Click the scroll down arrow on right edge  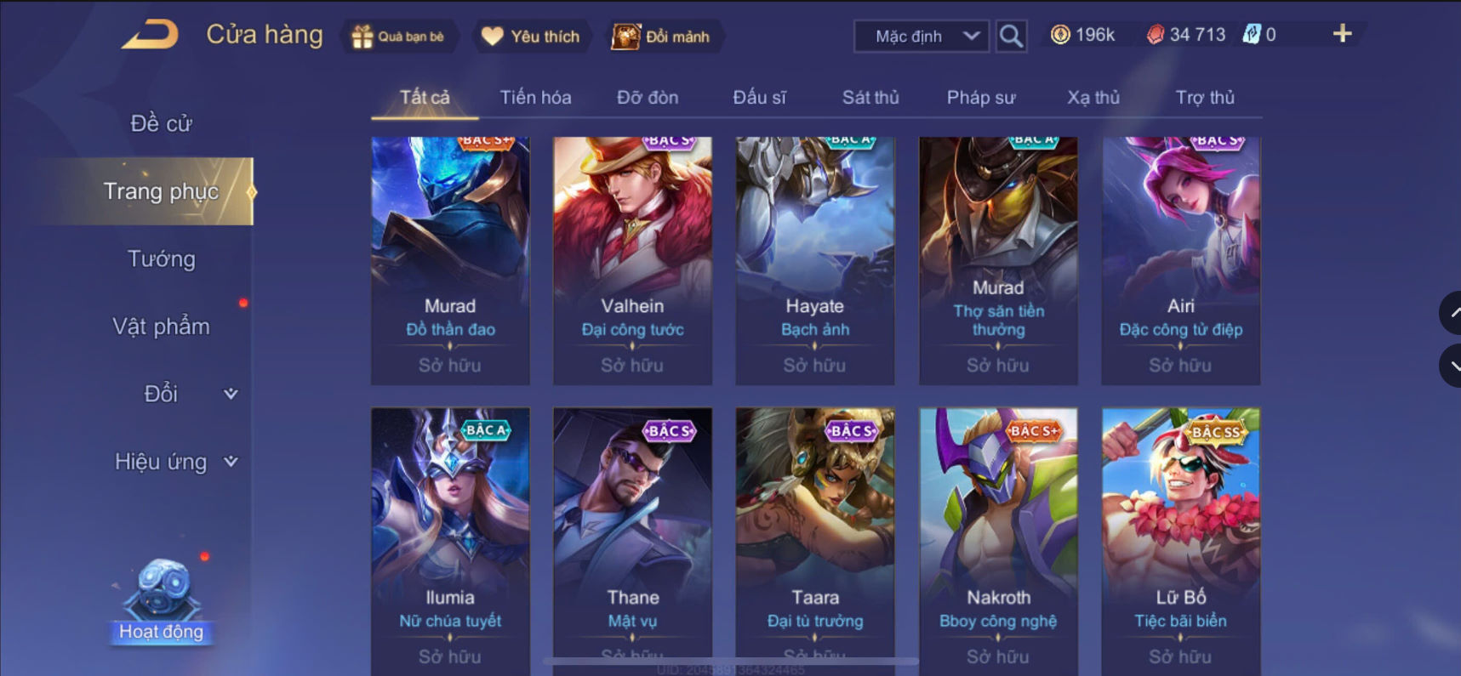pos(1451,366)
